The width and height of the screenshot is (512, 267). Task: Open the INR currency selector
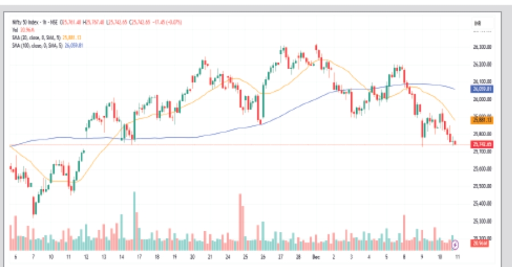click(477, 23)
